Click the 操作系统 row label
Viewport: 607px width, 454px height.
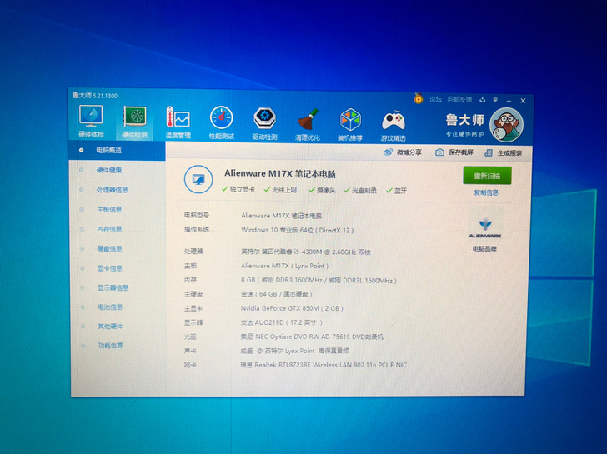click(x=197, y=229)
